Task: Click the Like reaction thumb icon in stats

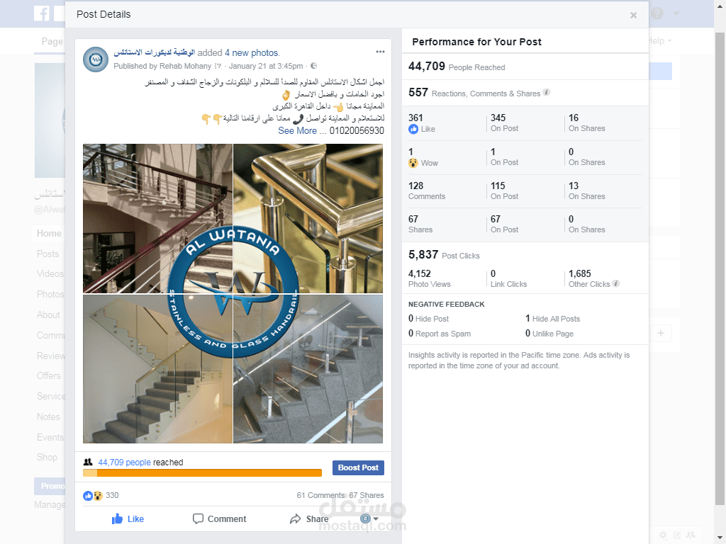Action: pyautogui.click(x=413, y=129)
